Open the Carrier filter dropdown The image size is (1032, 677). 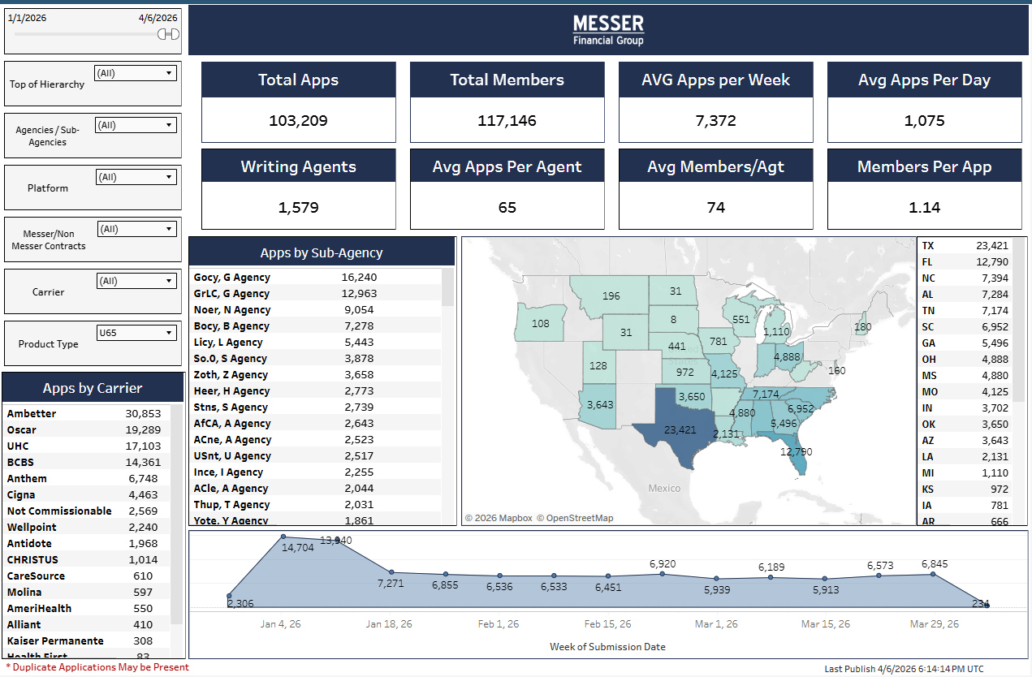tap(136, 281)
